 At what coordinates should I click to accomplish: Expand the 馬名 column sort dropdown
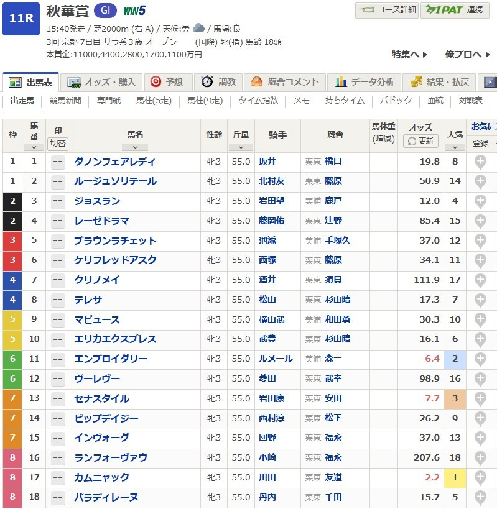tap(135, 147)
